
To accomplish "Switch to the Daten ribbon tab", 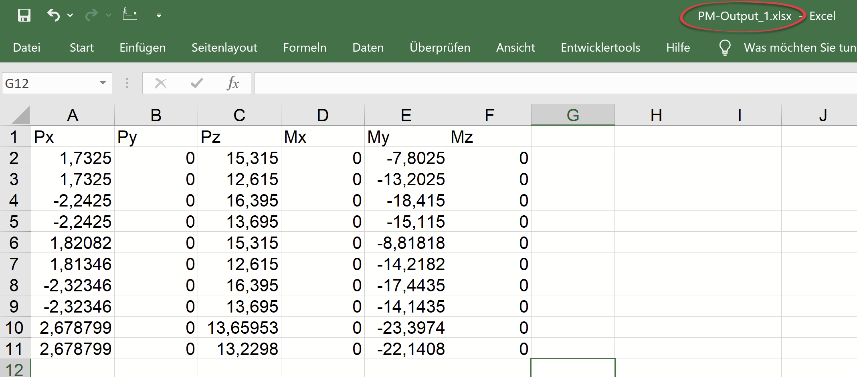I will click(368, 47).
